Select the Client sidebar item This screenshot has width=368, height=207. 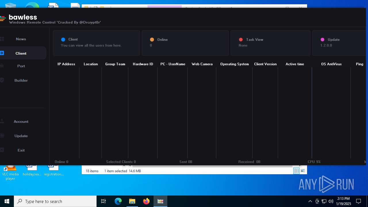tap(21, 53)
